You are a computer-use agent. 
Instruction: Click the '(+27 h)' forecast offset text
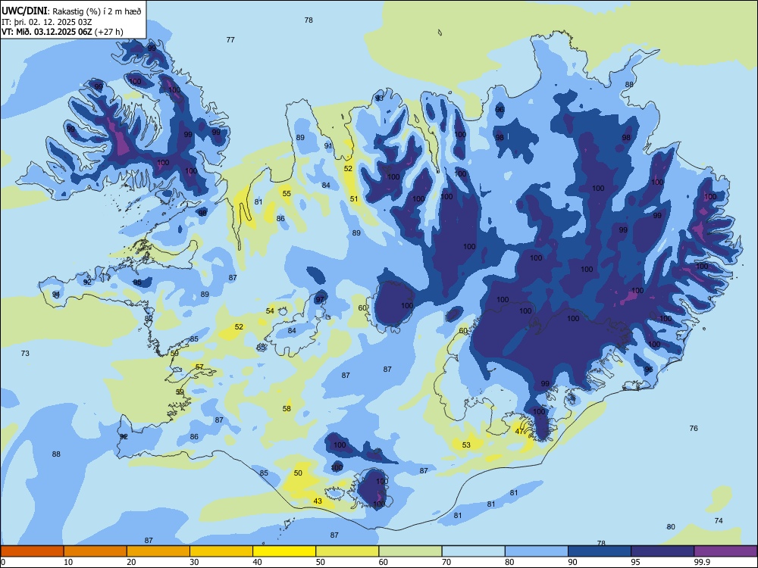[110, 32]
